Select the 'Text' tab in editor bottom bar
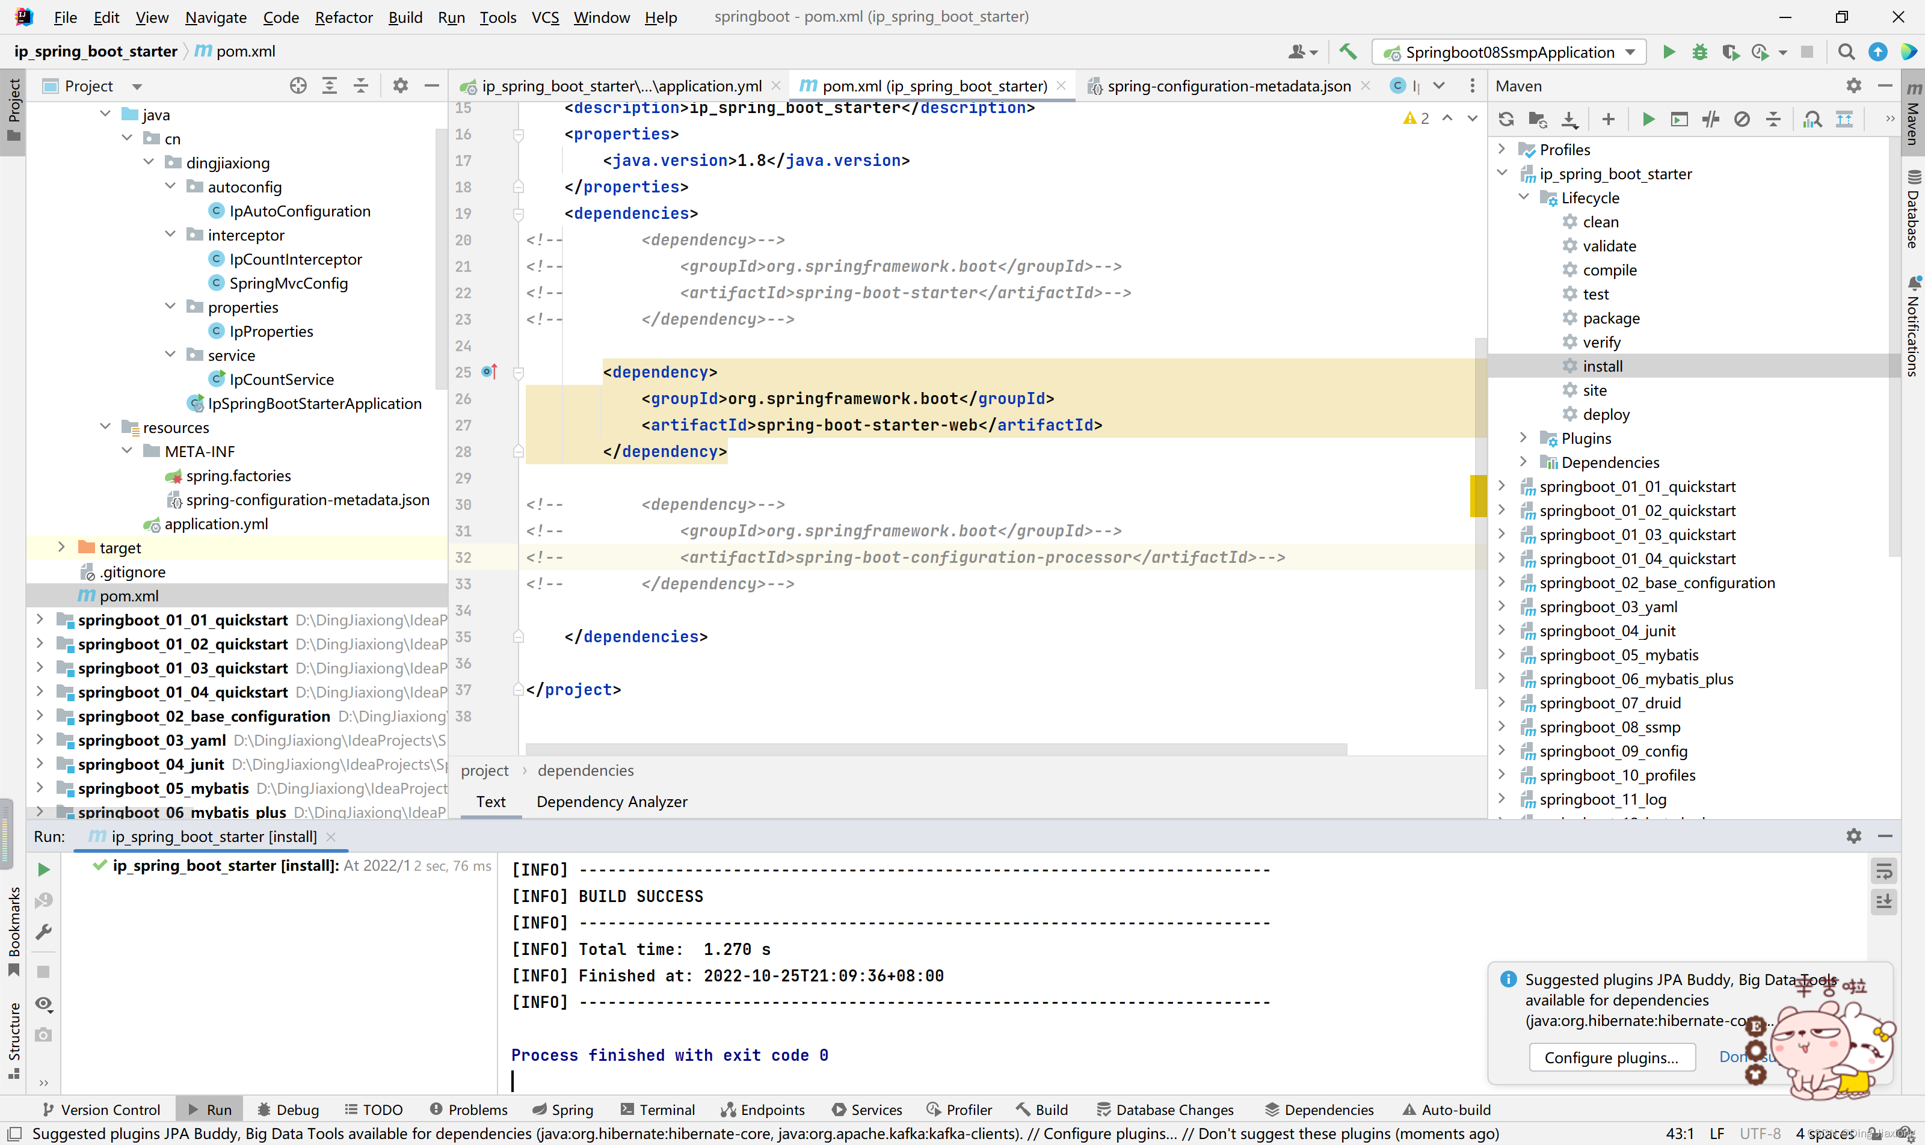 (491, 800)
